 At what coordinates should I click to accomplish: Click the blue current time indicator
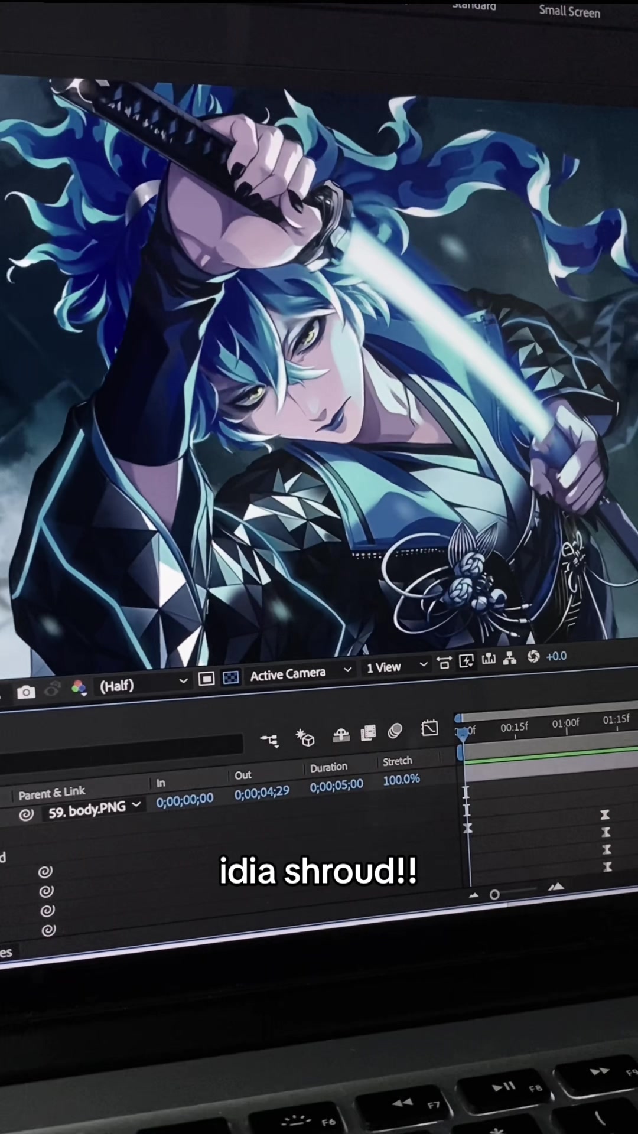point(464,734)
